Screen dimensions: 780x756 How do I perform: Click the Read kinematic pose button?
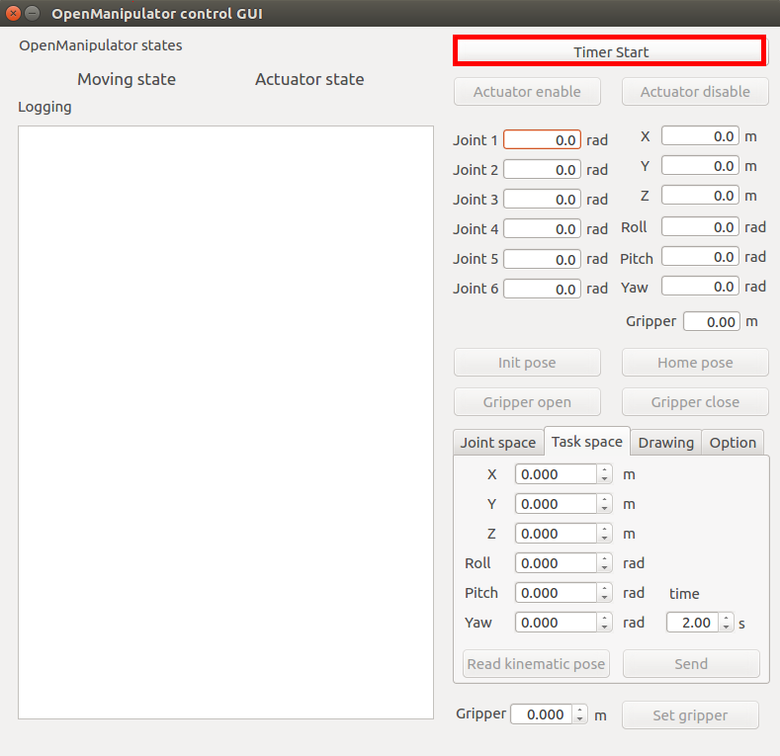536,664
